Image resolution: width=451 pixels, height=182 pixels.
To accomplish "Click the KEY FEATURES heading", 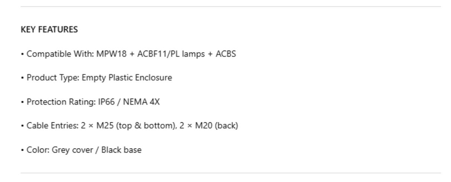I will pos(49,30).
